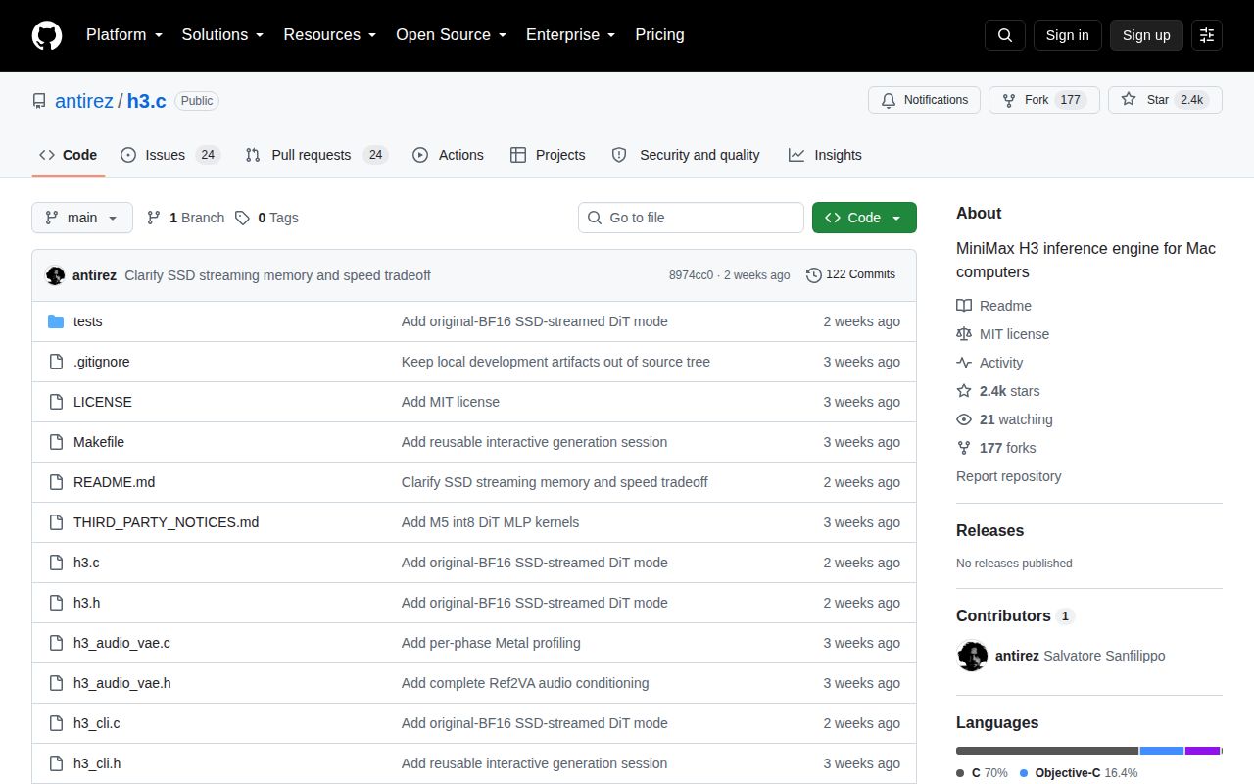Click the file icon for .gitignore
Image resolution: width=1254 pixels, height=784 pixels.
pyautogui.click(x=56, y=362)
